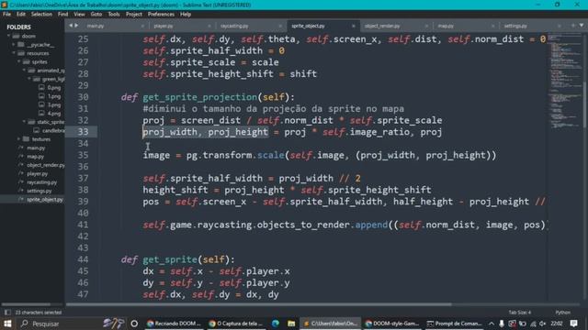Click line number 33 in the gutter

coord(84,132)
